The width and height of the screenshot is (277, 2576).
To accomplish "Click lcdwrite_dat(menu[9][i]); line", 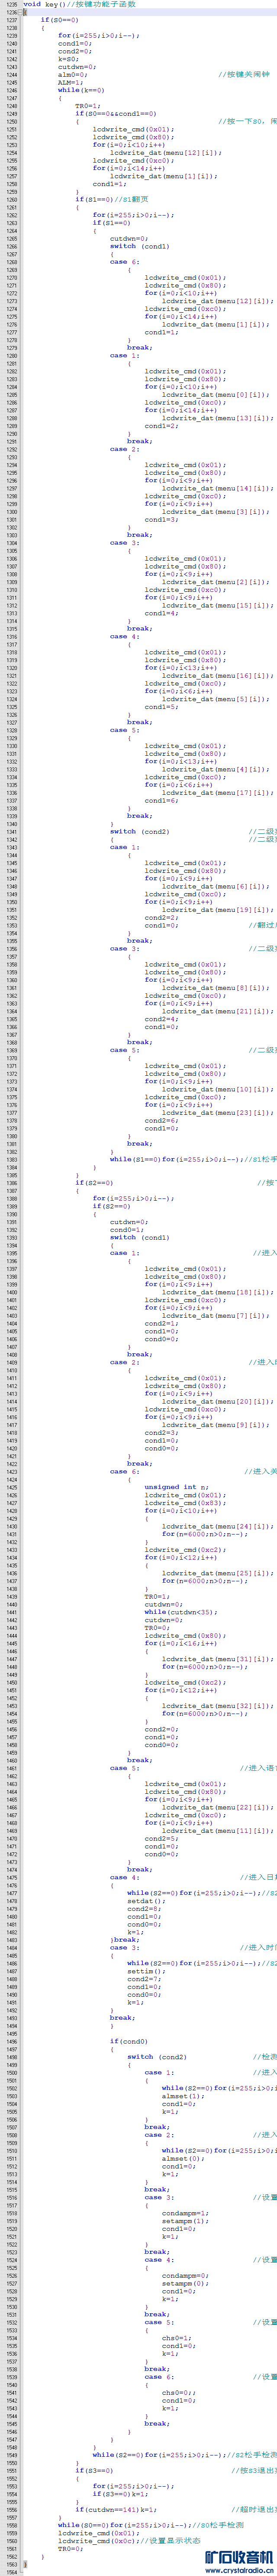I will pyautogui.click(x=215, y=1424).
